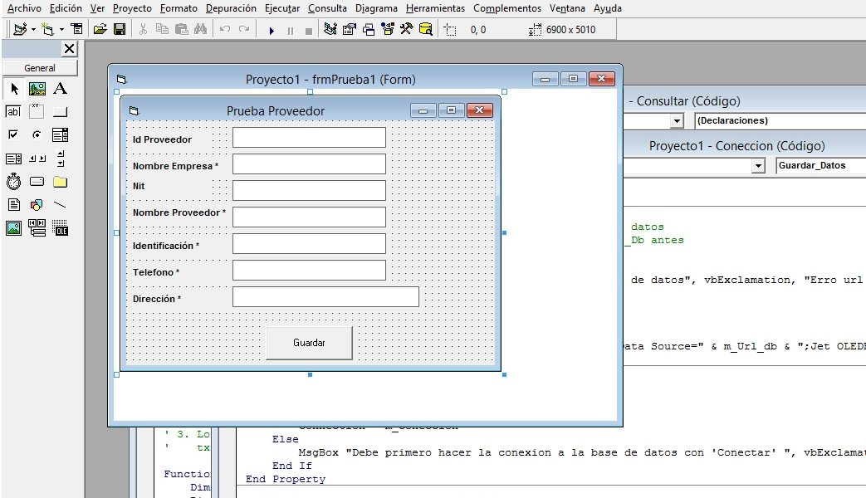Click the Dirección text field

[325, 297]
